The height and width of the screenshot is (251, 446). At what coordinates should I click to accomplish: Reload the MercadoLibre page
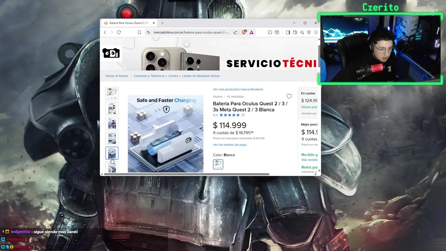[119, 32]
